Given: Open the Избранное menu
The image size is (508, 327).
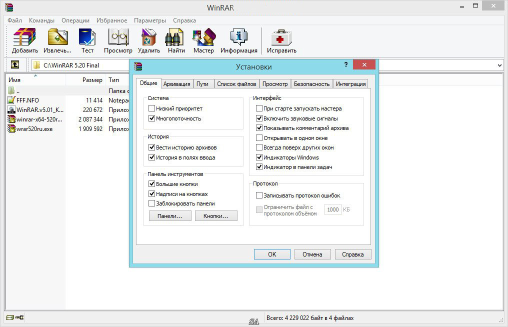Looking at the screenshot, I should (x=112, y=20).
